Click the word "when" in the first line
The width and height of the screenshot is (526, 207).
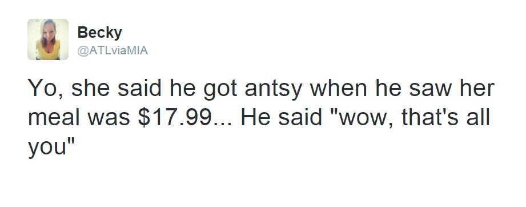point(339,87)
